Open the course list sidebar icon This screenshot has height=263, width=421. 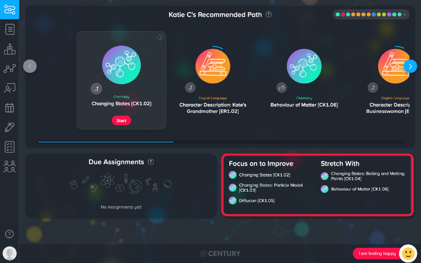pyautogui.click(x=9, y=29)
